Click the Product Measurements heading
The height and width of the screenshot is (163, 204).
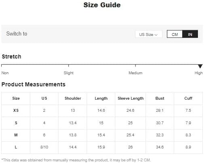tap(33, 84)
